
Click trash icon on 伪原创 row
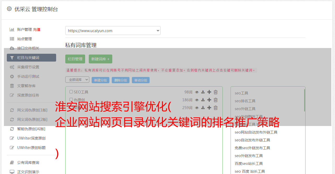[x=216, y=100]
